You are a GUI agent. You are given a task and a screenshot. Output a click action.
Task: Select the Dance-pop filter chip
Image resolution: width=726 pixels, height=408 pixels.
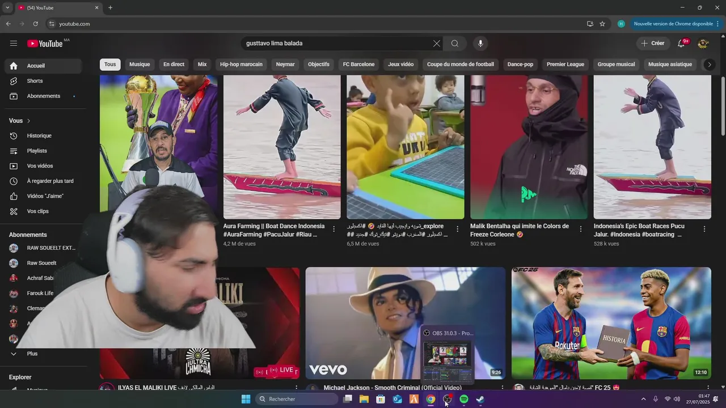[520, 65]
